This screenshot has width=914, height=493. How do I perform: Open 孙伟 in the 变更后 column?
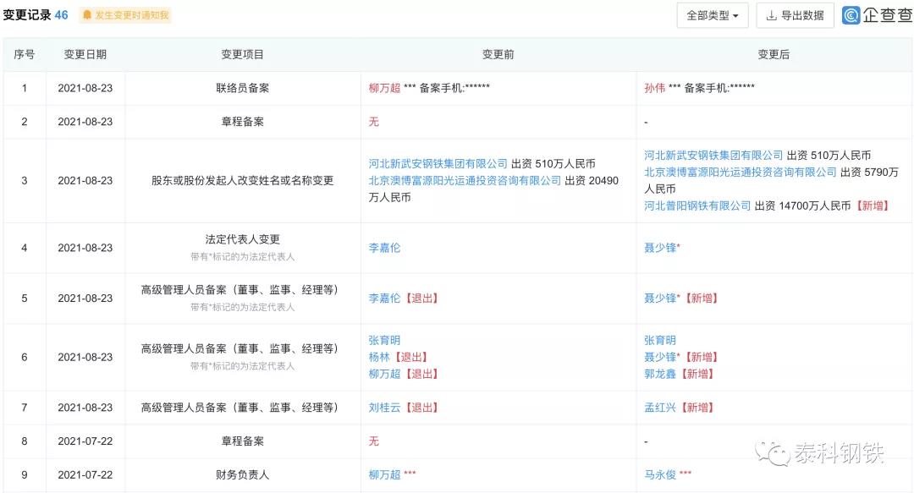[x=654, y=88]
